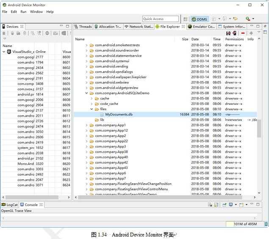Click the Devices horizontal scrollbar

pos(32,198)
